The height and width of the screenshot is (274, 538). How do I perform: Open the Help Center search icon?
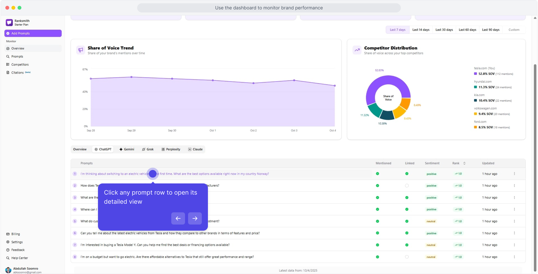(x=8, y=258)
